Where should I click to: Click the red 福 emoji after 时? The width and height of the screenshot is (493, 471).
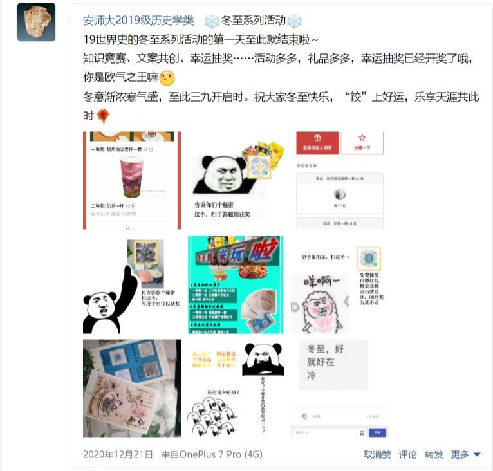pyautogui.click(x=103, y=116)
